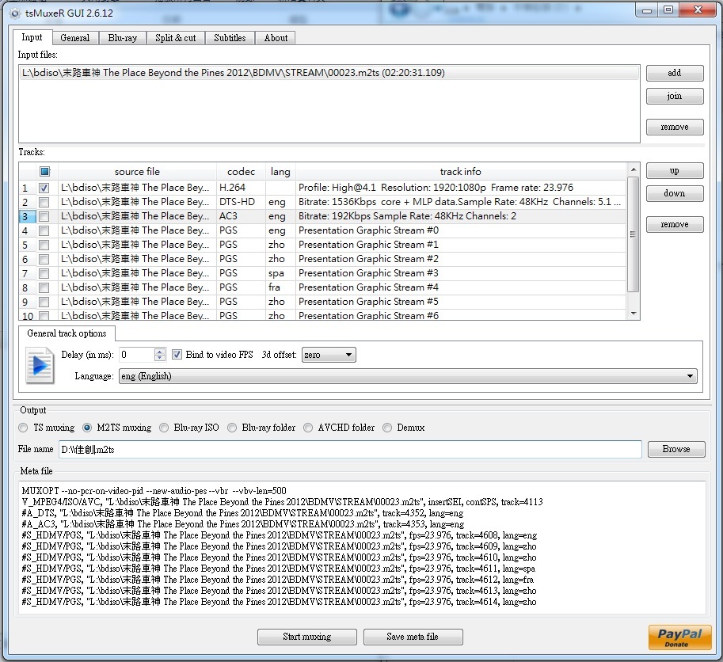This screenshot has height=662, width=723.
Task: Click the tracks list scroll up arrow
Action: pyautogui.click(x=634, y=169)
